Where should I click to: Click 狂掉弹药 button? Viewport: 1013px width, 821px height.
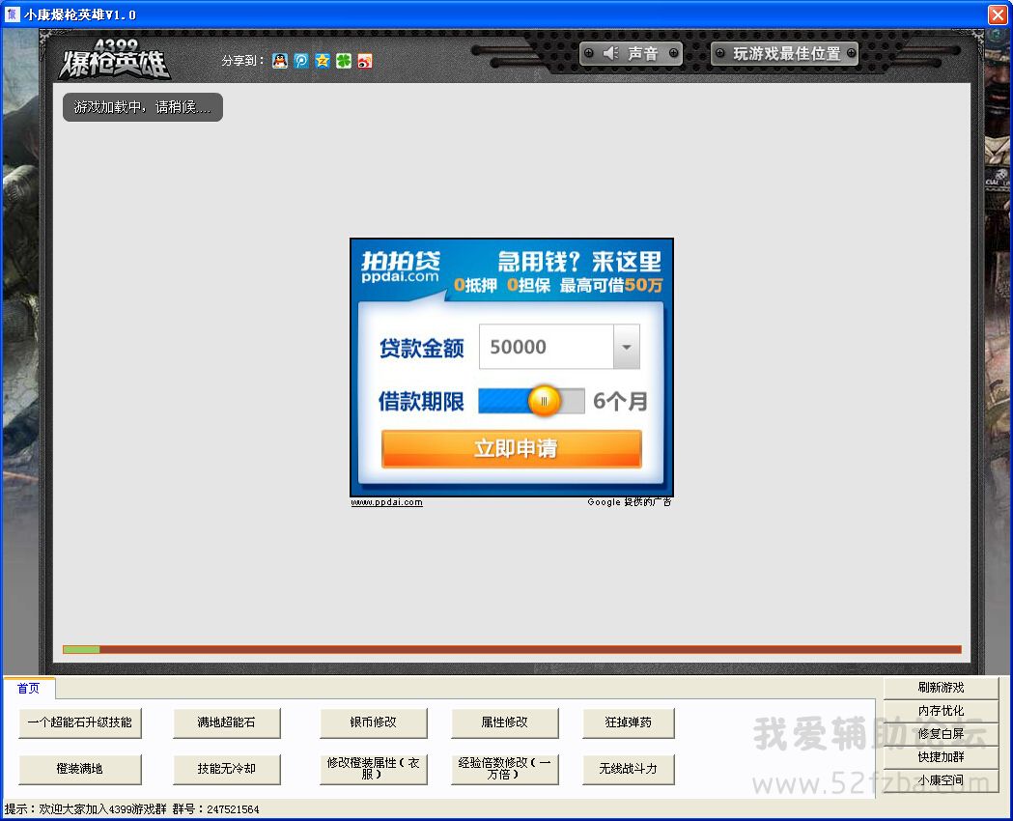click(629, 722)
